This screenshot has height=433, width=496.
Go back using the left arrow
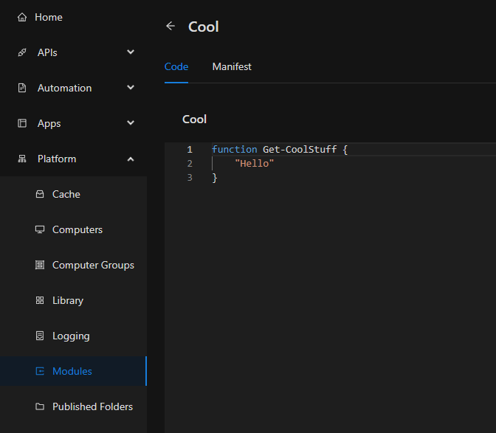[170, 26]
